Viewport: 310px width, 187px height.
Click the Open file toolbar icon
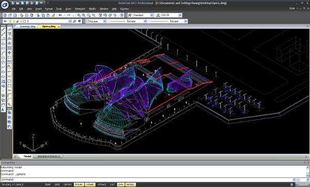pyautogui.click(x=10, y=15)
